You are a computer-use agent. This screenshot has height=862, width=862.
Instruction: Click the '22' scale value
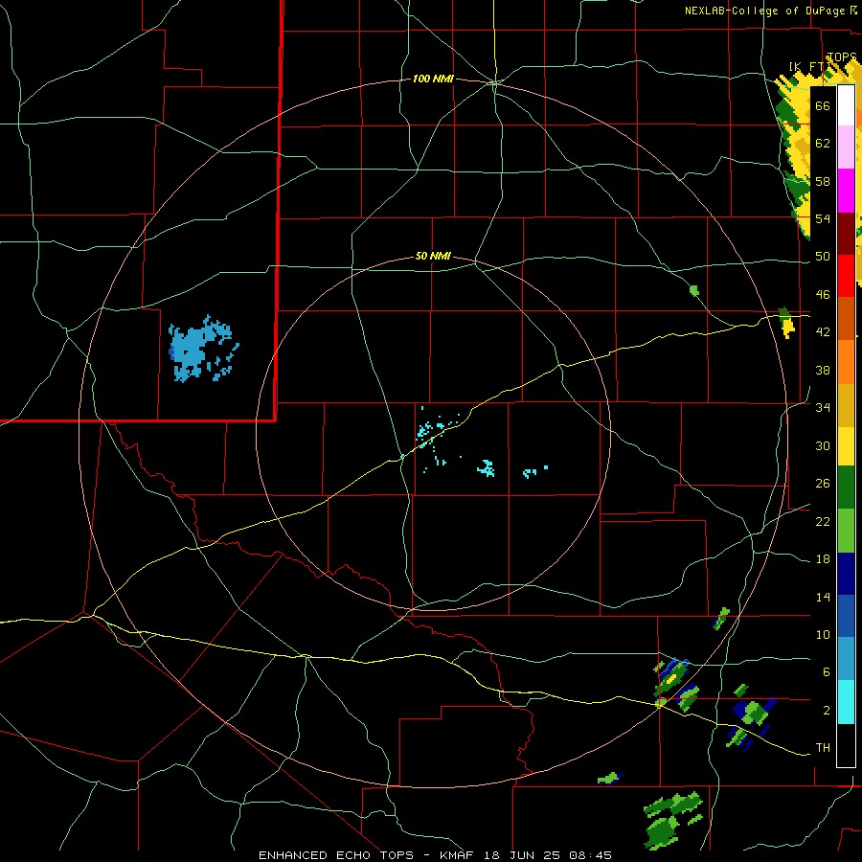click(x=823, y=521)
